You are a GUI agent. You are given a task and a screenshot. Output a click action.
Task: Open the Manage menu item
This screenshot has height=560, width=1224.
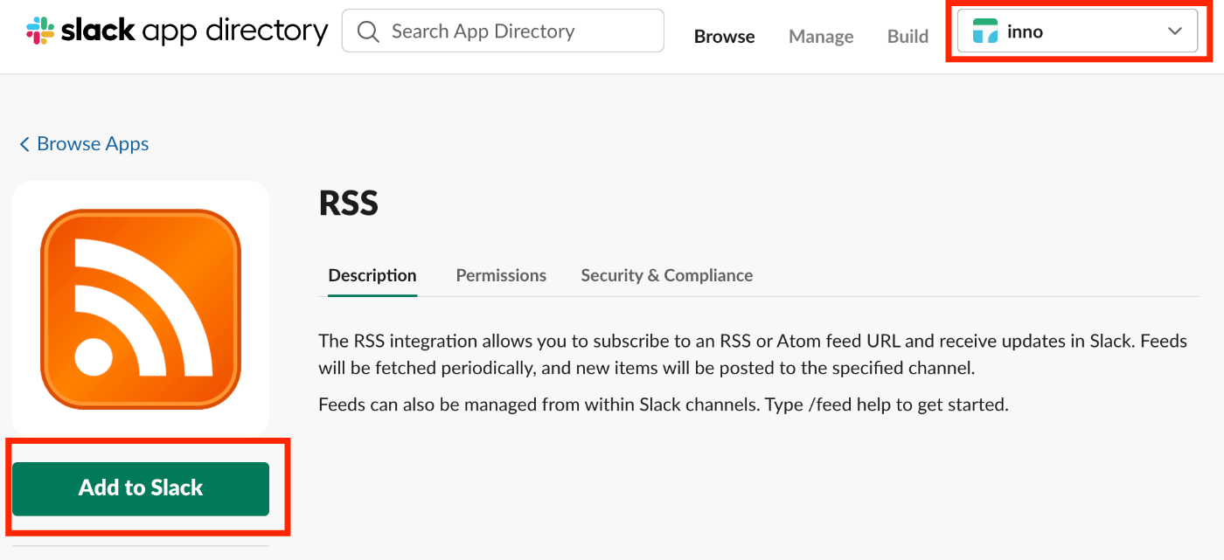coord(821,37)
